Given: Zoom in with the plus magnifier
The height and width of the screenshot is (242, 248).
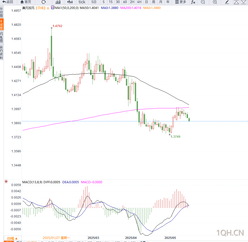Looking at the screenshot, I should [215, 2].
